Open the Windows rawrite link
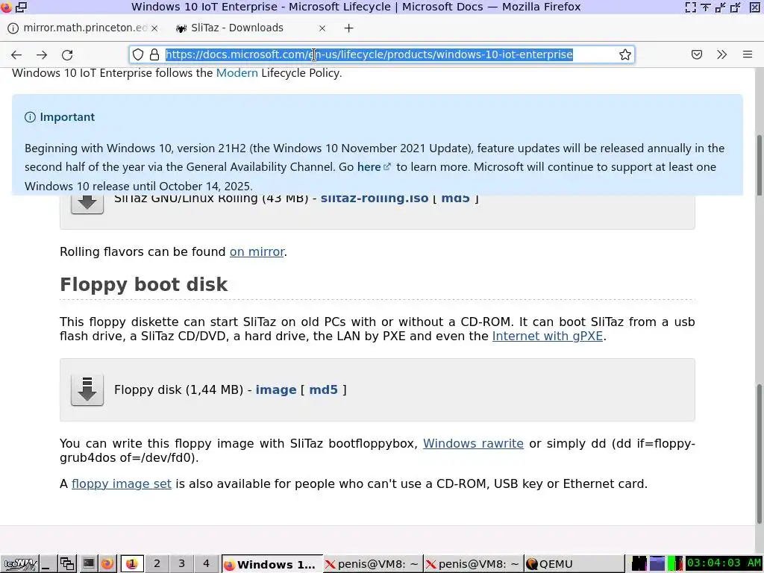The height and width of the screenshot is (573, 764). point(473,443)
